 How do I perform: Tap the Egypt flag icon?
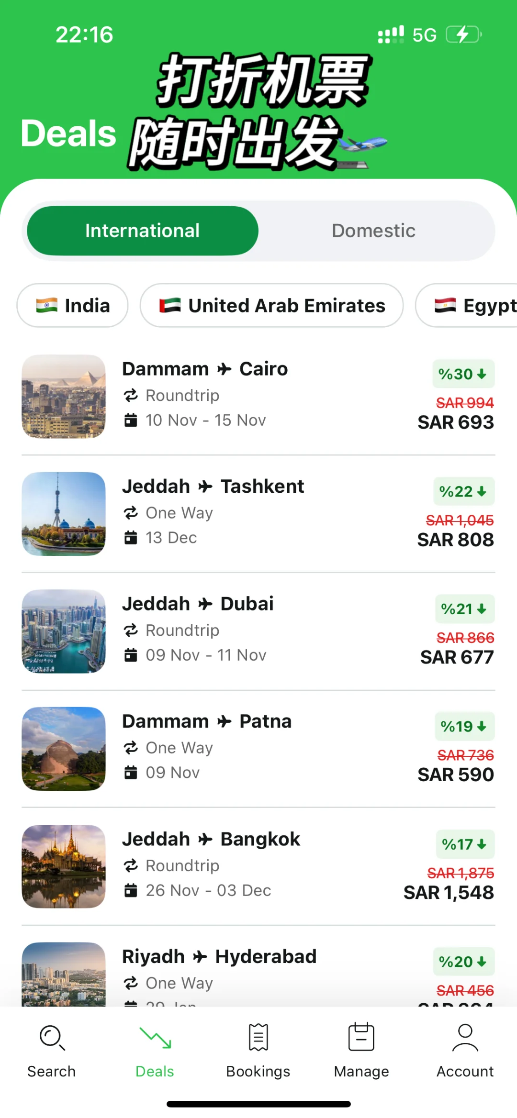tap(445, 305)
